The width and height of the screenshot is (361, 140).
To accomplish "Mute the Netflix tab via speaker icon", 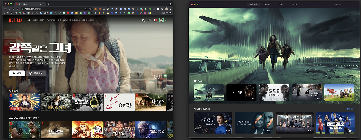I will pos(41,4).
